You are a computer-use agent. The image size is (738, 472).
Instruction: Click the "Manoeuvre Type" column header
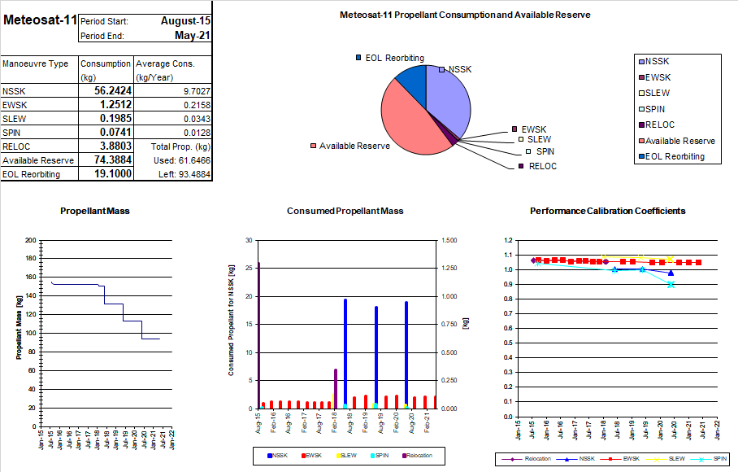click(35, 63)
